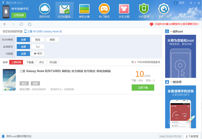Filter ROM特色 by 稳定
The image size is (202, 139).
pos(38,40)
